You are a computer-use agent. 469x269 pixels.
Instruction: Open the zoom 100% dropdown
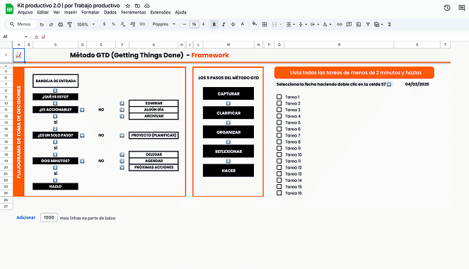[x=86, y=24]
